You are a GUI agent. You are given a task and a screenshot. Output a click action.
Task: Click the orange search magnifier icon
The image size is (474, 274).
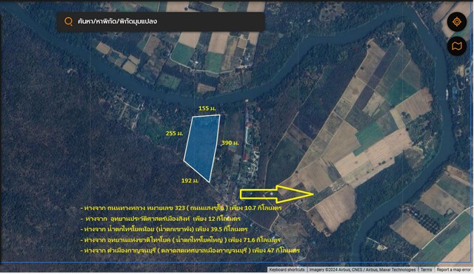tap(69, 21)
